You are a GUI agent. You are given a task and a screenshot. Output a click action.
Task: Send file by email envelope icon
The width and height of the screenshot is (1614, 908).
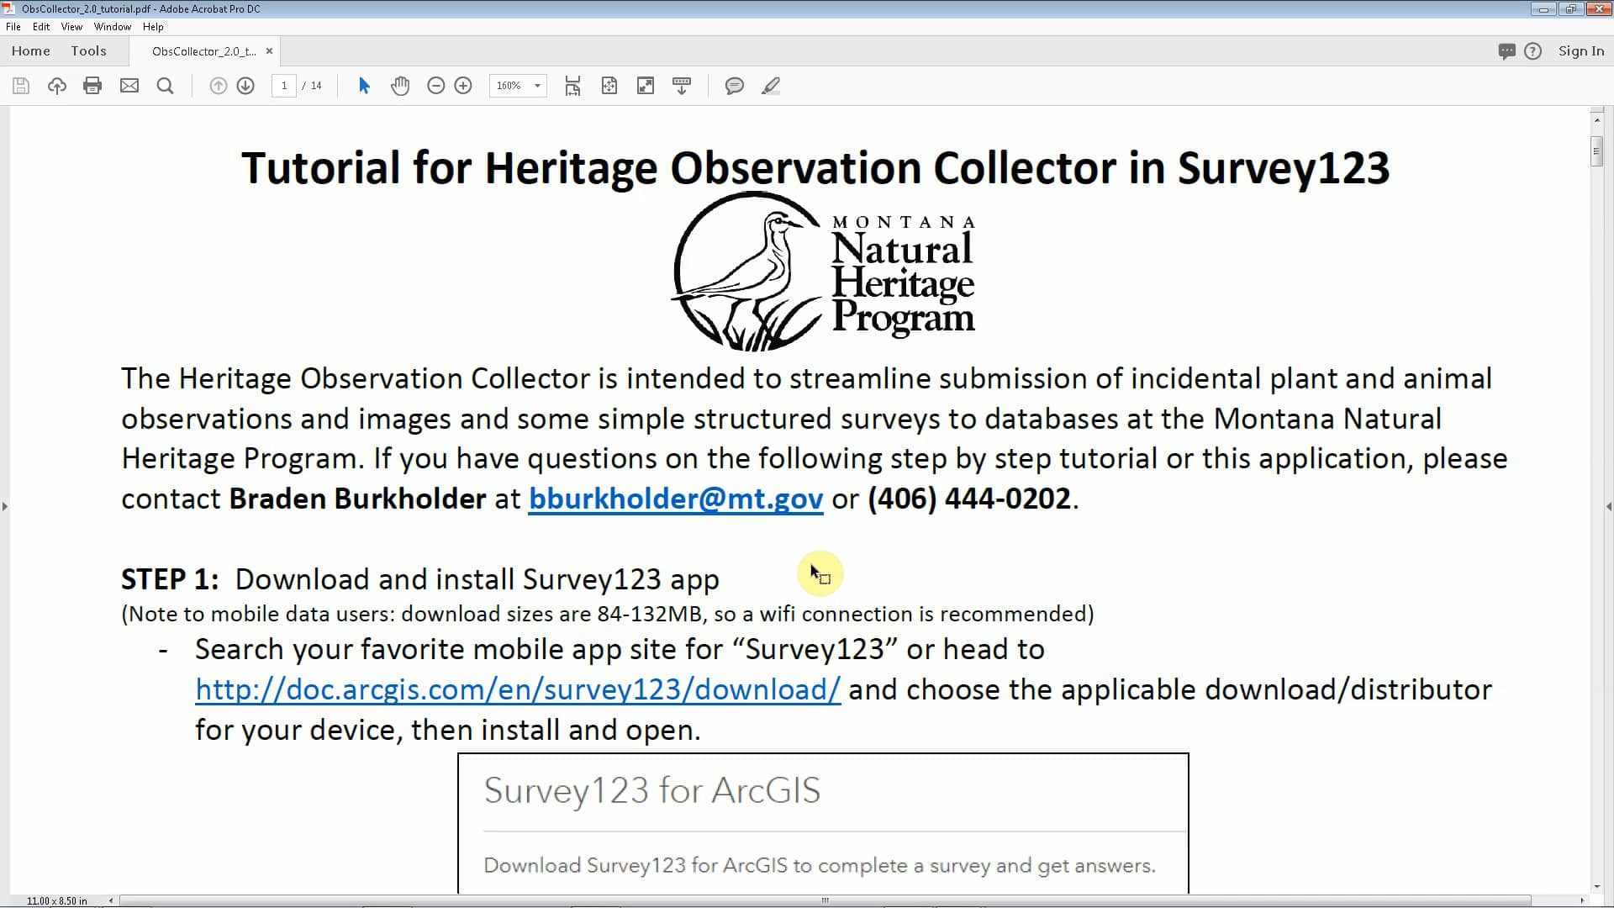click(x=129, y=86)
